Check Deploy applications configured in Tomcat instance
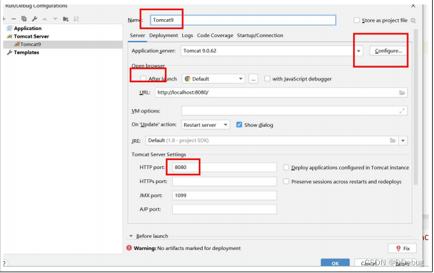Image resolution: width=434 pixels, height=273 pixels. (x=286, y=167)
